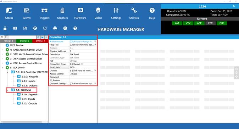
Task: Click the download arrow toolbar icon
Action: (65, 28)
